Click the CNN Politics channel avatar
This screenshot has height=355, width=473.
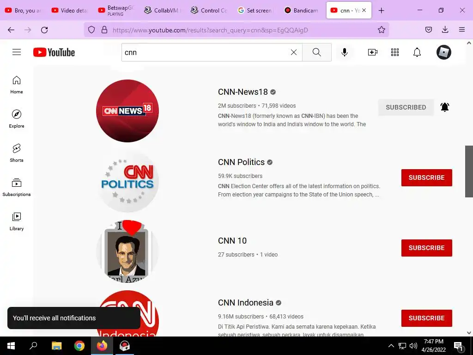coord(127,181)
